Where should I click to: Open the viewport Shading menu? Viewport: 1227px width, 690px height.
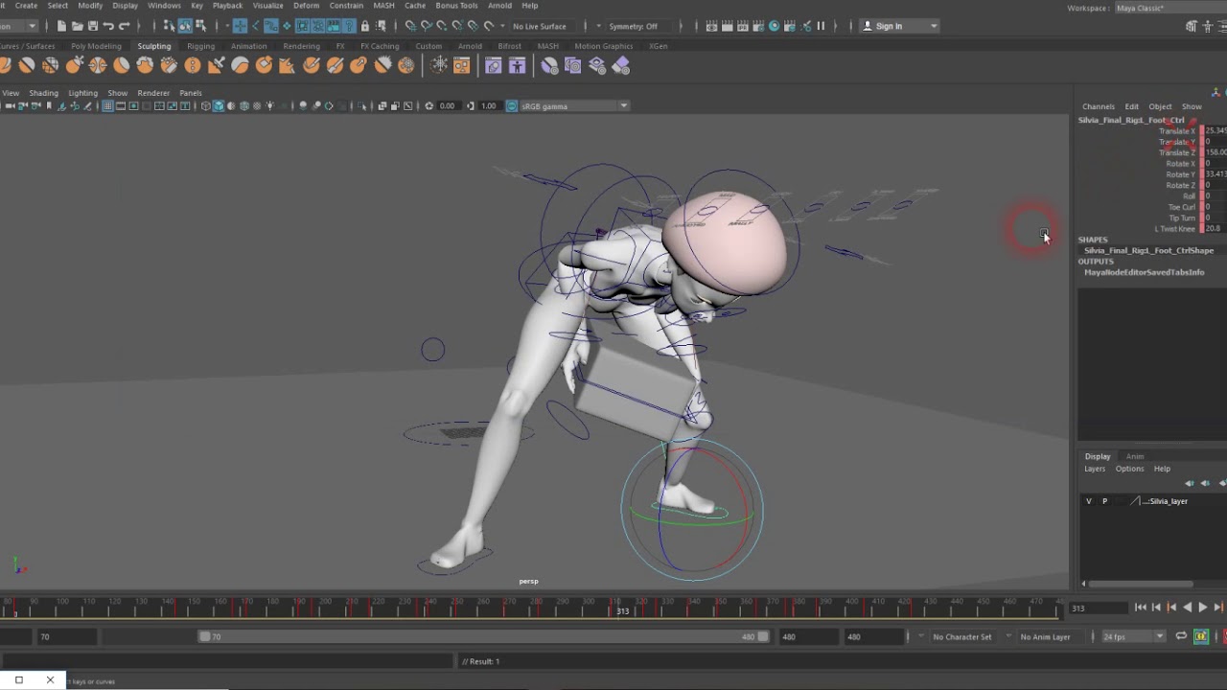pyautogui.click(x=43, y=93)
